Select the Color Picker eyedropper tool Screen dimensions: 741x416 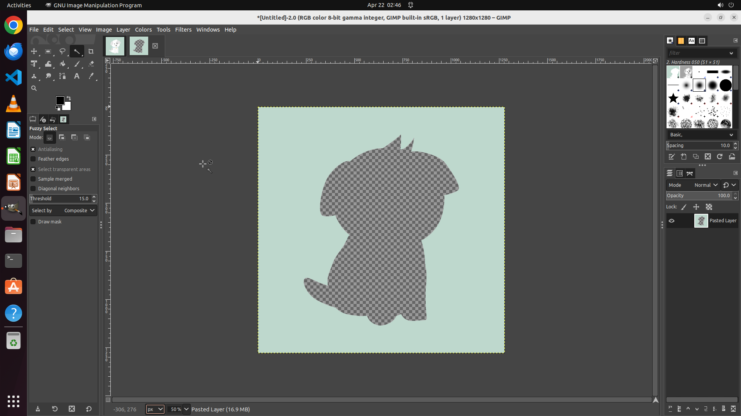pos(91,76)
